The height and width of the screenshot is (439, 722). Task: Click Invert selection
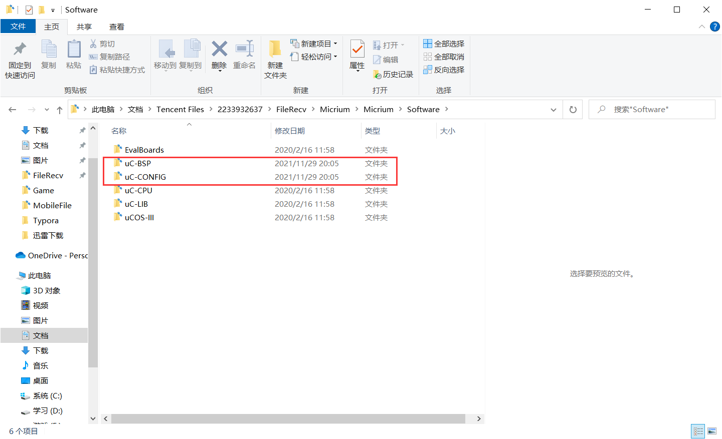point(444,70)
